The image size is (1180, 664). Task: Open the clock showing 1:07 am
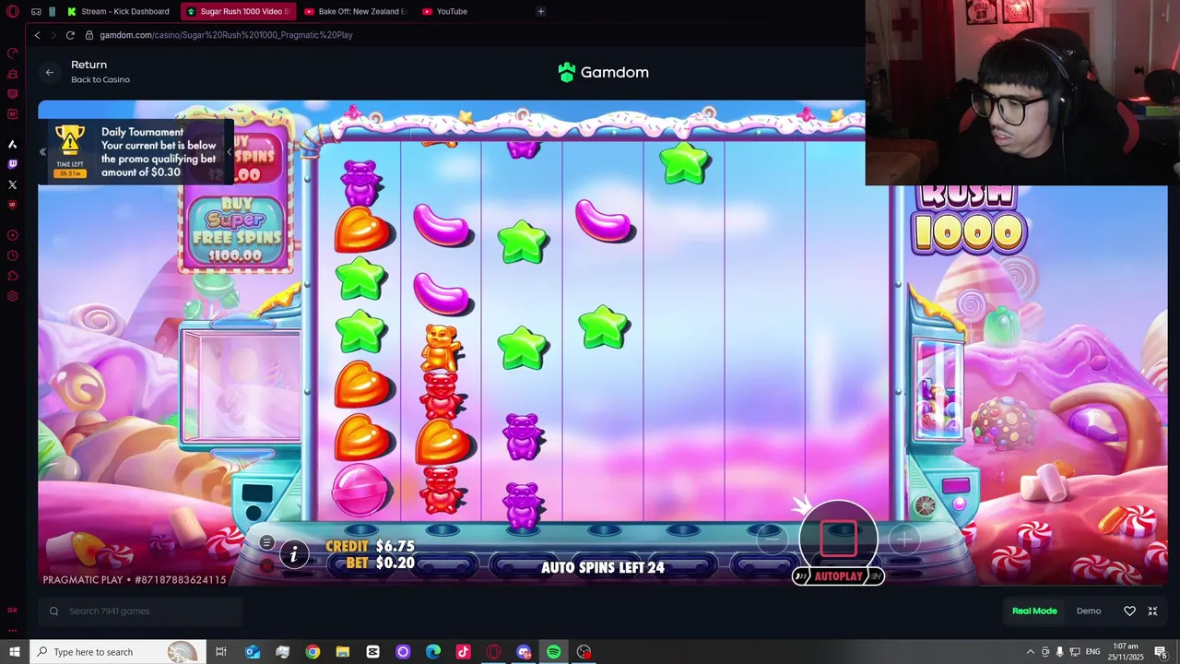coord(1124,652)
